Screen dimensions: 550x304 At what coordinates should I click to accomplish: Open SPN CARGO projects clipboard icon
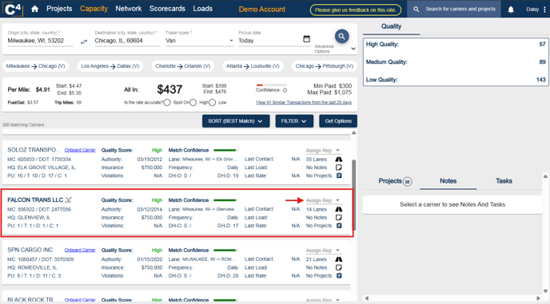coord(339,275)
